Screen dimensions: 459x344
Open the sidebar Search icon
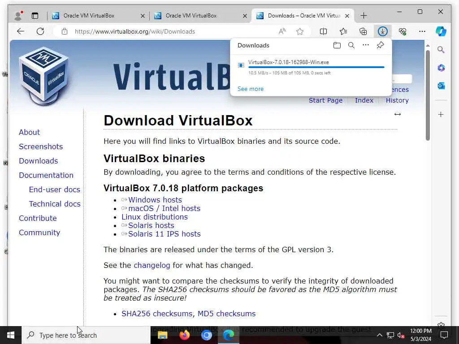pos(441,50)
